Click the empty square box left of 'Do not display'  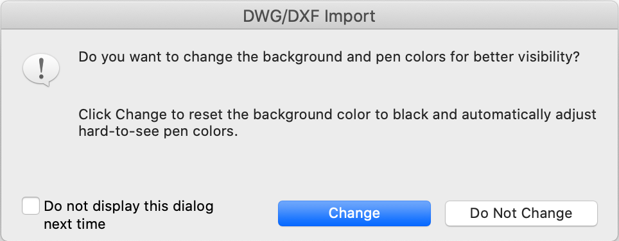click(31, 206)
